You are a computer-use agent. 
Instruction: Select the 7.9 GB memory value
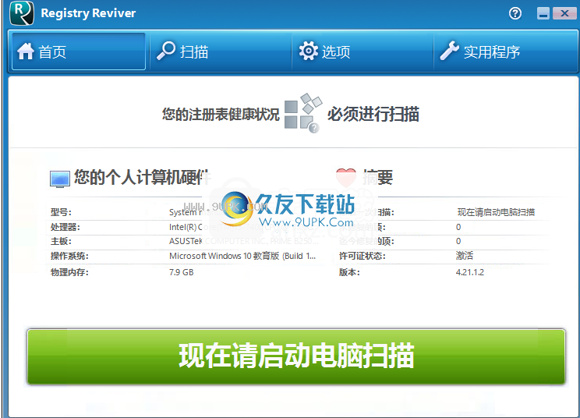point(181,272)
